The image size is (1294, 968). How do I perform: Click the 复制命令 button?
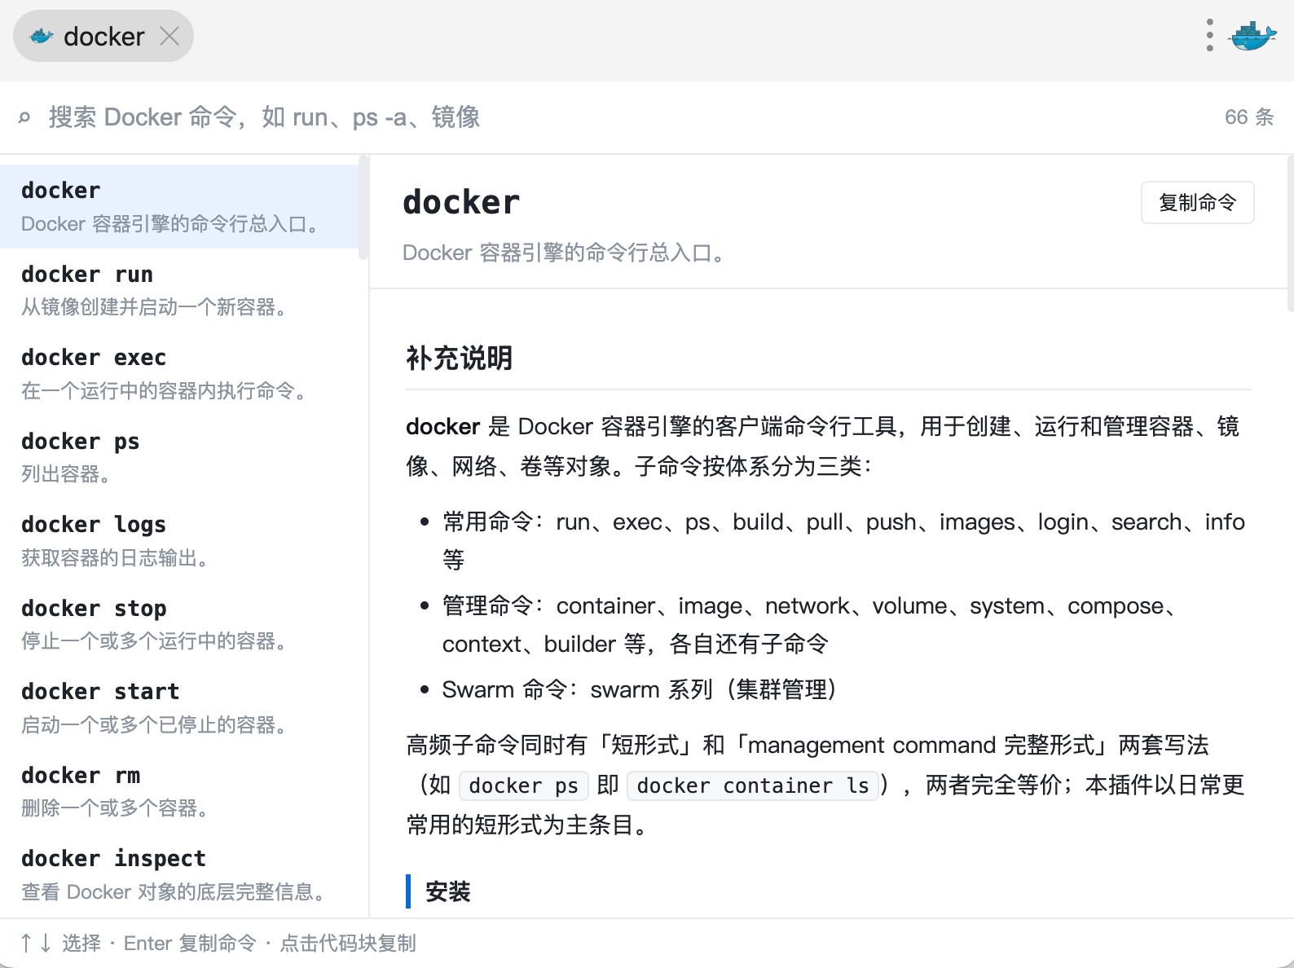click(x=1197, y=202)
